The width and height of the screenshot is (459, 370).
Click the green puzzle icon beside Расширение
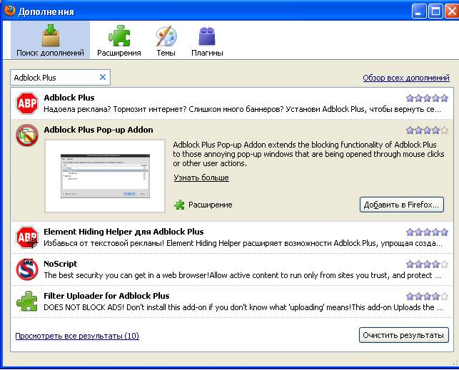tap(179, 205)
